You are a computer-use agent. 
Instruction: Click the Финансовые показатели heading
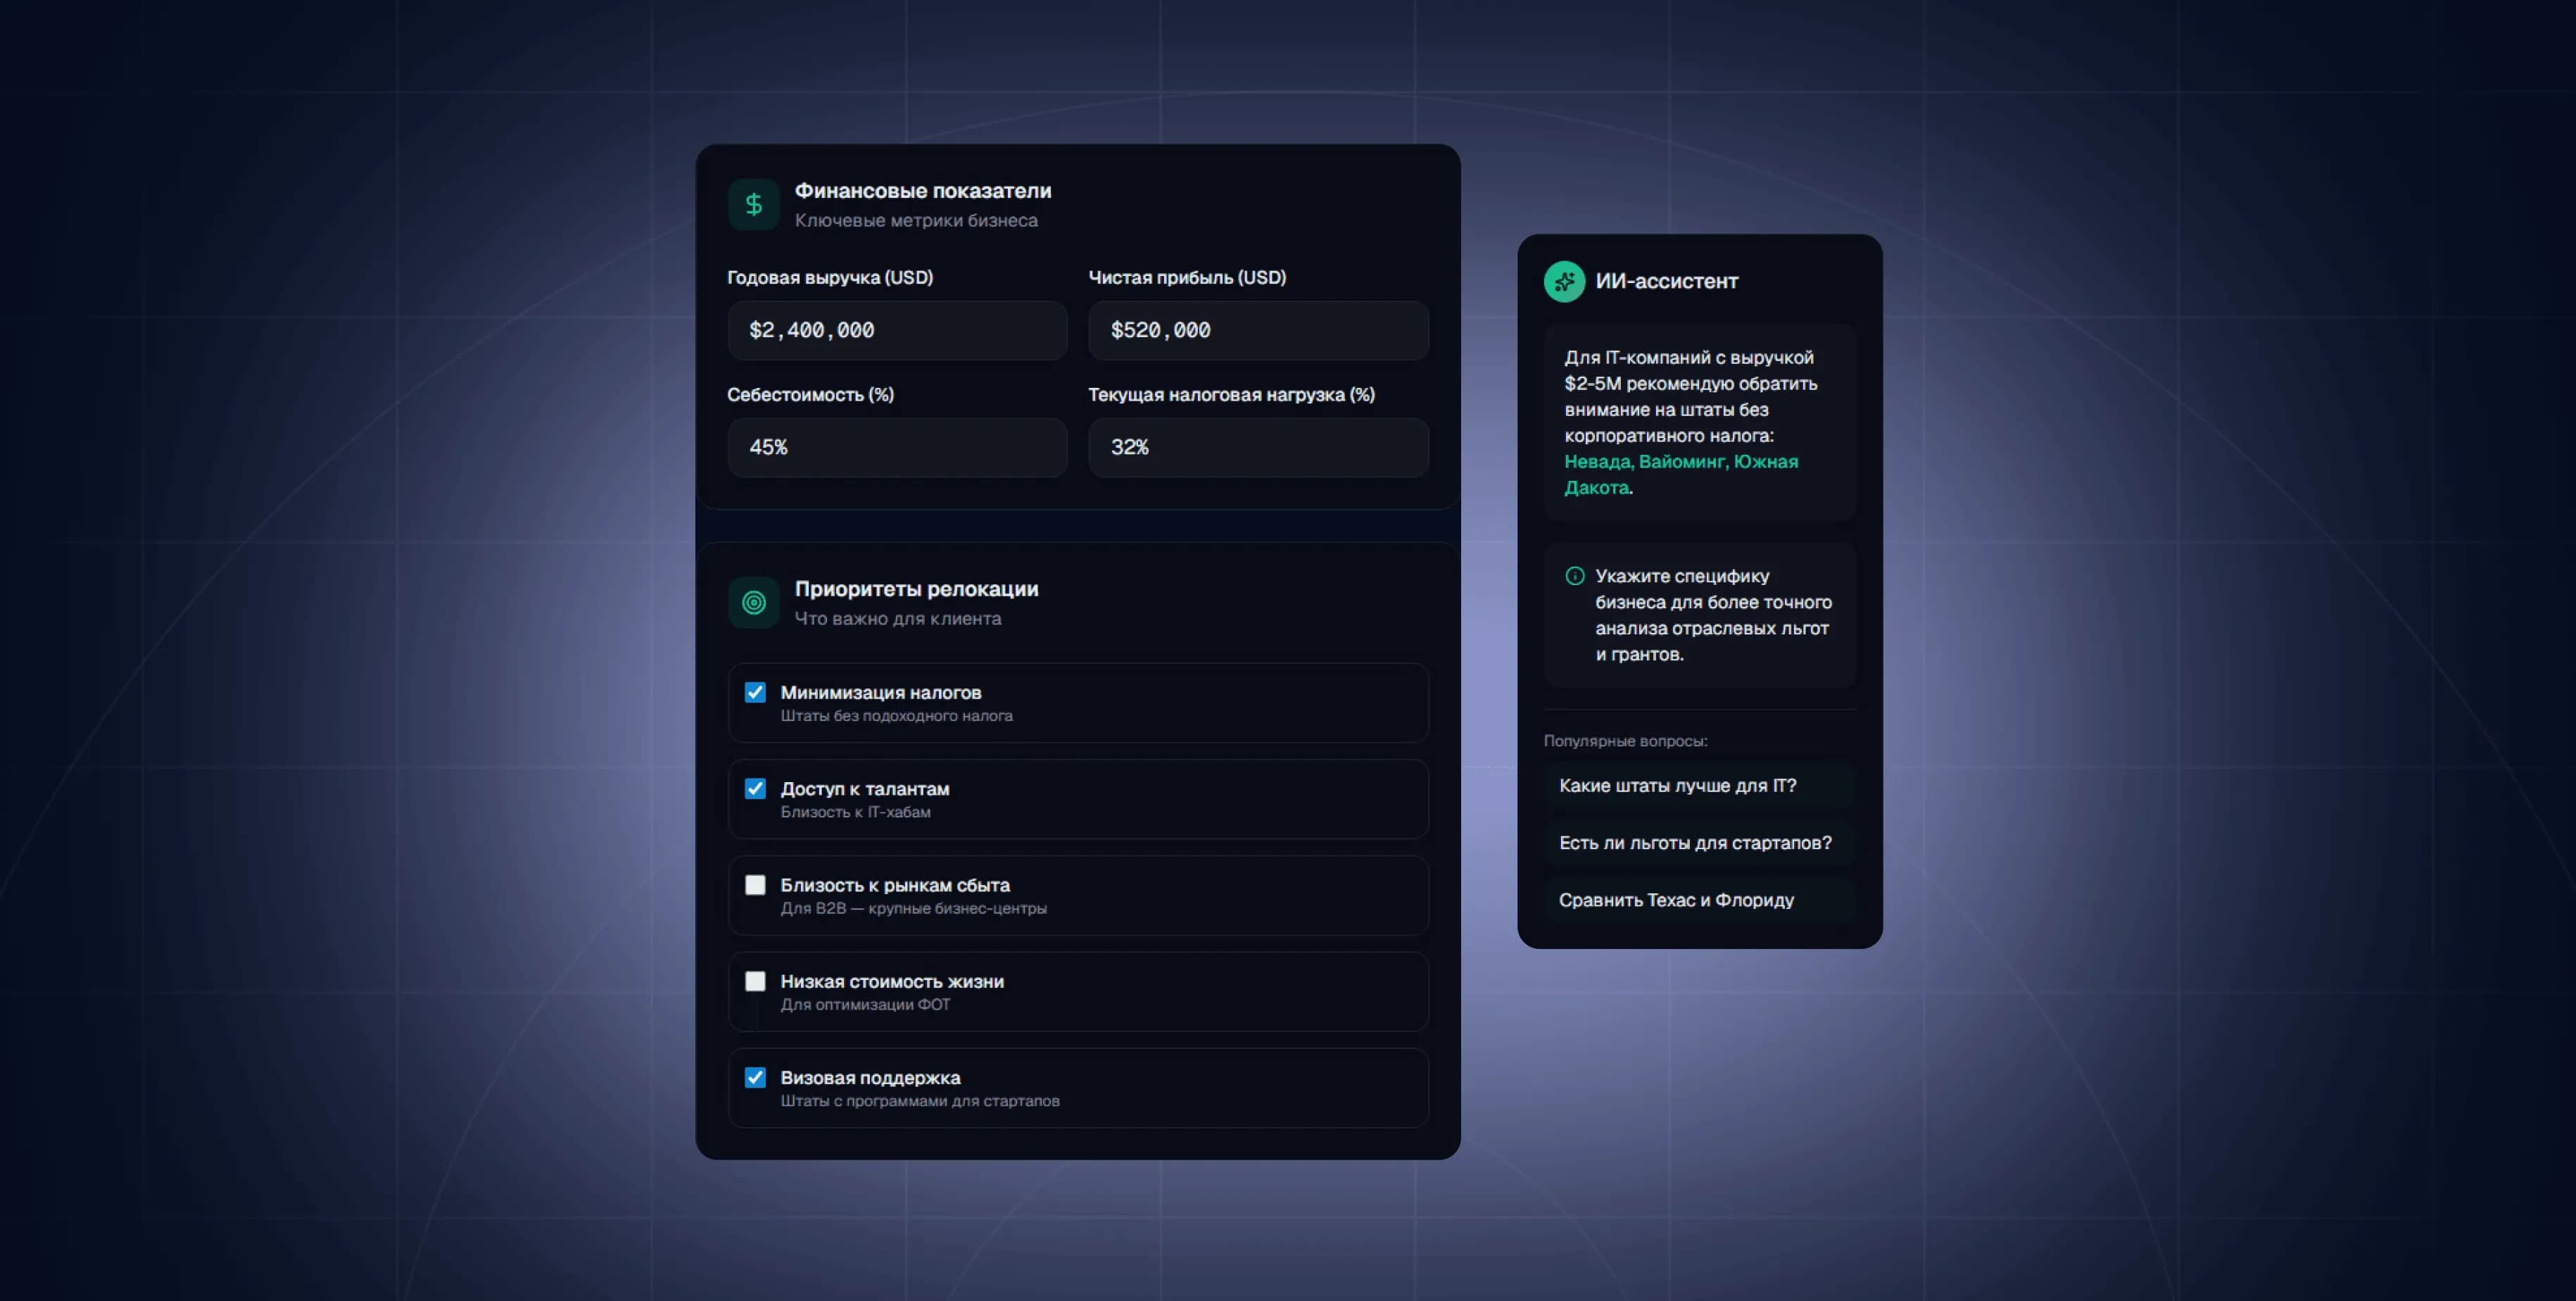[923, 191]
